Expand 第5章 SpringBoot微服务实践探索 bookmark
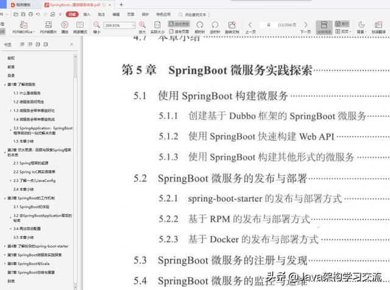Image resolution: width=390 pixels, height=290 pixels. [5, 255]
